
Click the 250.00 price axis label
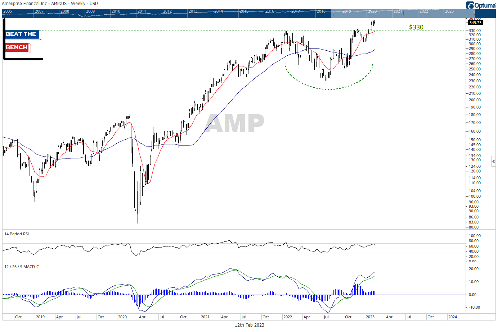475,69
